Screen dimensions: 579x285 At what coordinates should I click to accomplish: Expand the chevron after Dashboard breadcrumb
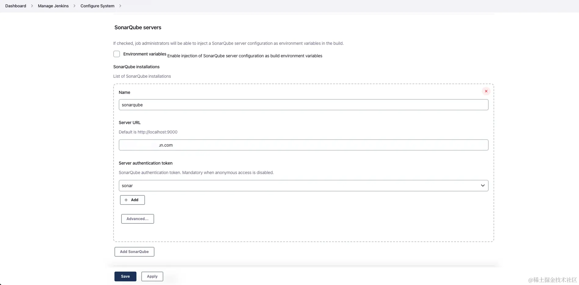tap(32, 6)
